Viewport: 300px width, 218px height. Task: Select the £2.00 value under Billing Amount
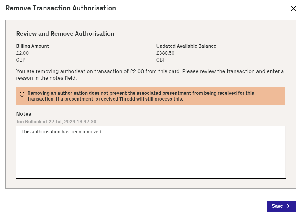pos(22,53)
